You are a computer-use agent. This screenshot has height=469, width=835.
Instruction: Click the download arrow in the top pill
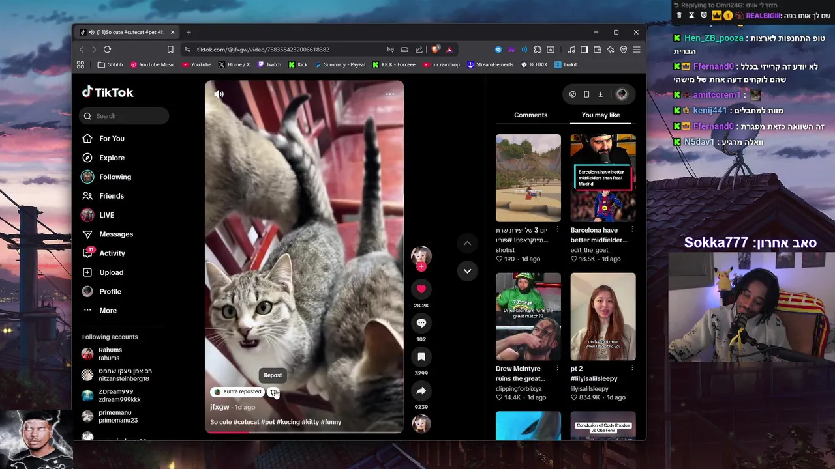601,94
